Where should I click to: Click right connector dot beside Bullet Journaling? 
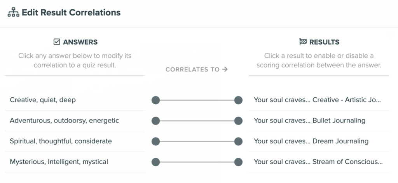coord(238,121)
